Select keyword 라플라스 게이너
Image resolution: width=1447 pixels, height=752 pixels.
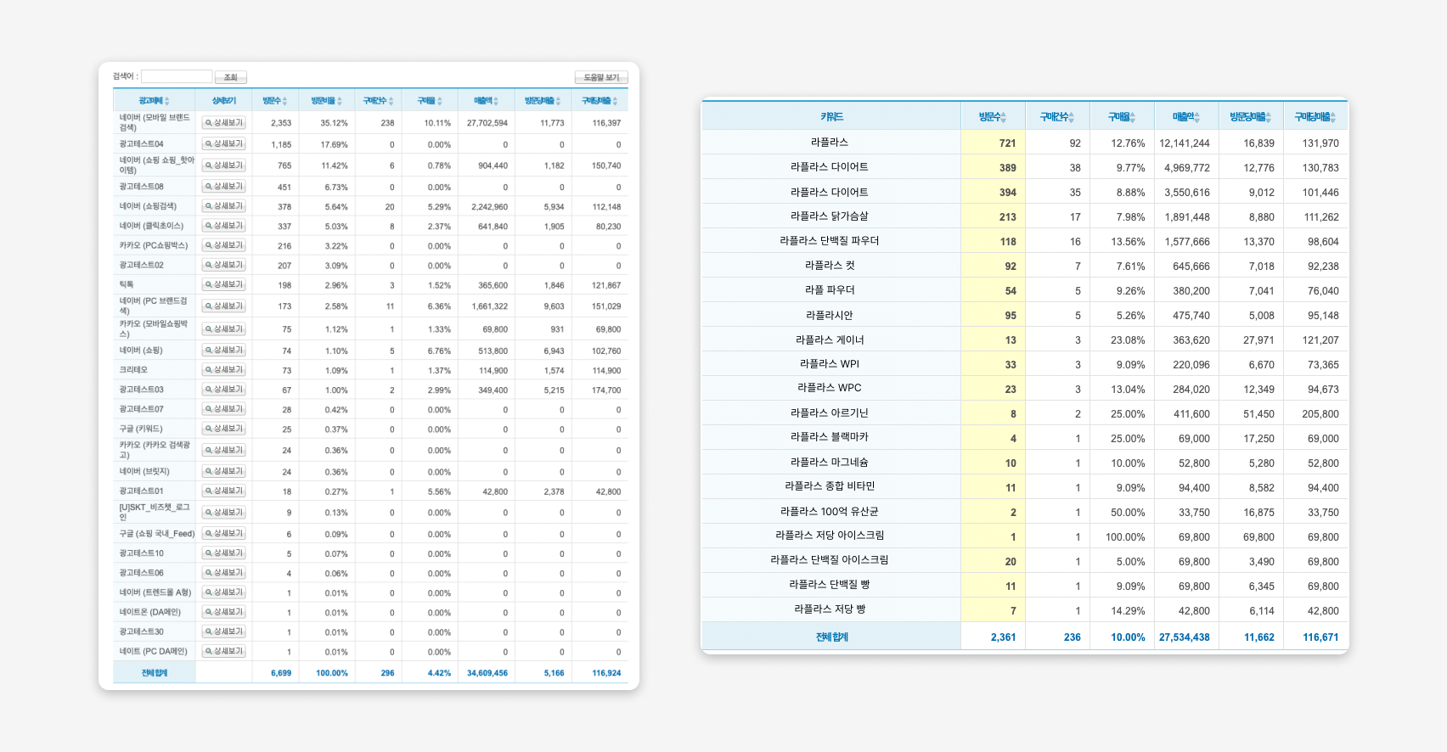(830, 340)
